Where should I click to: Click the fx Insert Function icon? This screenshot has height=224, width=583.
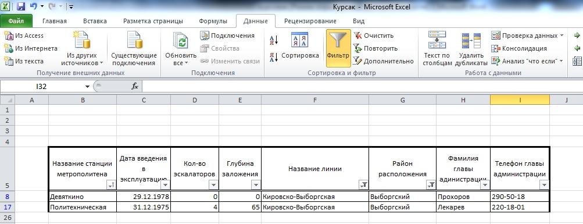135,86
